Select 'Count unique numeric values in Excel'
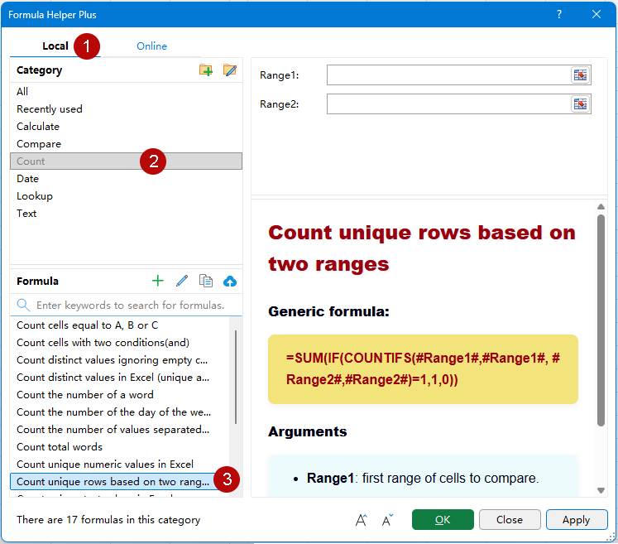Screen dimensions: 618x544 [x=120, y=464]
